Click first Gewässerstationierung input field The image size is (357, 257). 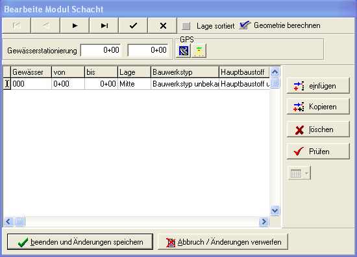pyautogui.click(x=101, y=50)
